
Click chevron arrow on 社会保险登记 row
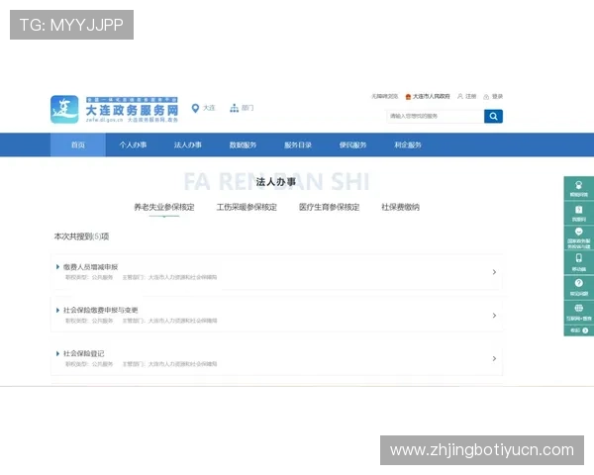(x=494, y=358)
